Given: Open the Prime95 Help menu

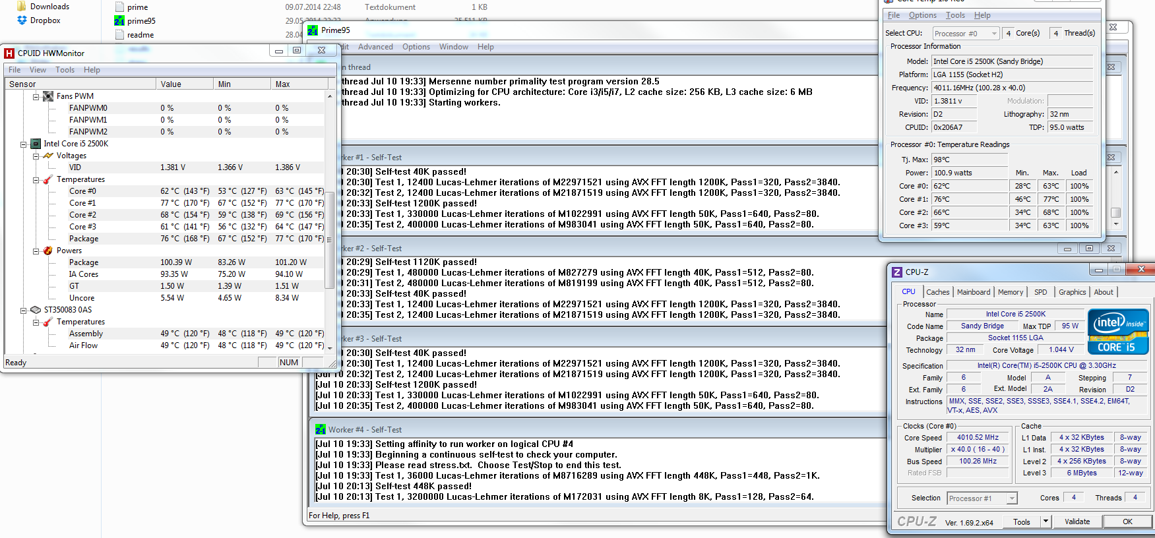Looking at the screenshot, I should pos(485,47).
